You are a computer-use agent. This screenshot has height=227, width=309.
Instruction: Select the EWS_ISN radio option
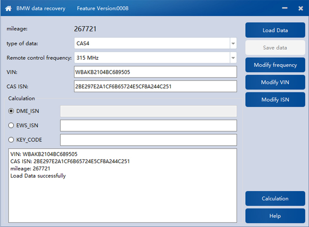pyautogui.click(x=11, y=125)
